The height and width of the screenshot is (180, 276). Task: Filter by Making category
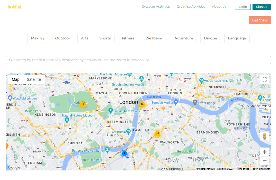[x=38, y=38]
